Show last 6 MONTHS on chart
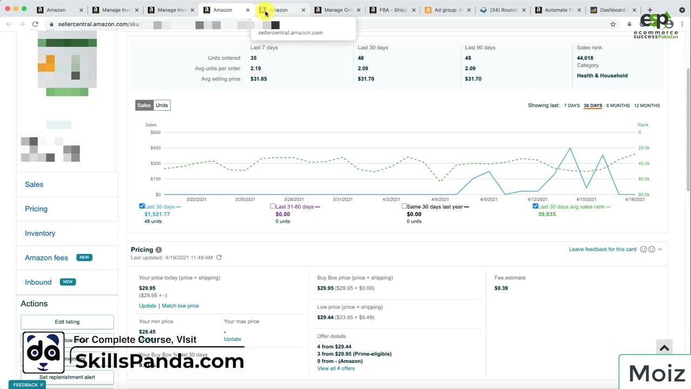Screen dimensions: 691x389 618,105
